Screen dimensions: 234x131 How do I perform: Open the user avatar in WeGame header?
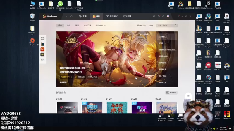coord(168,16)
